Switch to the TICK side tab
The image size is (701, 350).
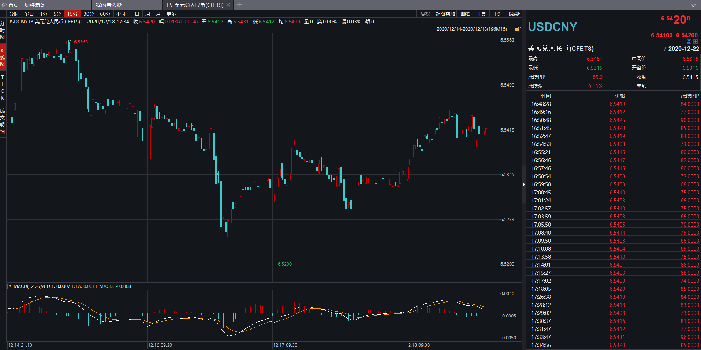pos(3,87)
